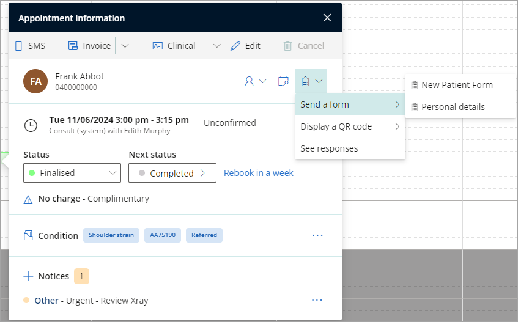Close the Appointment information dialog
The height and width of the screenshot is (322, 518).
coord(327,18)
